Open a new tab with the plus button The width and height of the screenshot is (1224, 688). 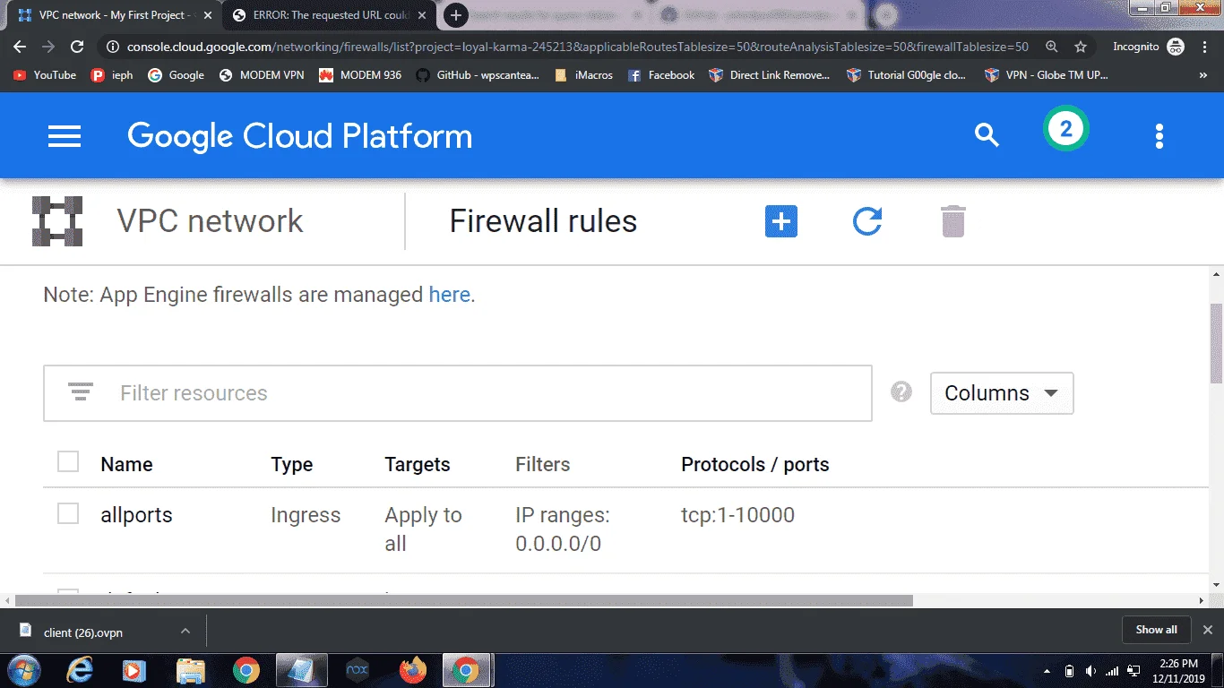[455, 15]
